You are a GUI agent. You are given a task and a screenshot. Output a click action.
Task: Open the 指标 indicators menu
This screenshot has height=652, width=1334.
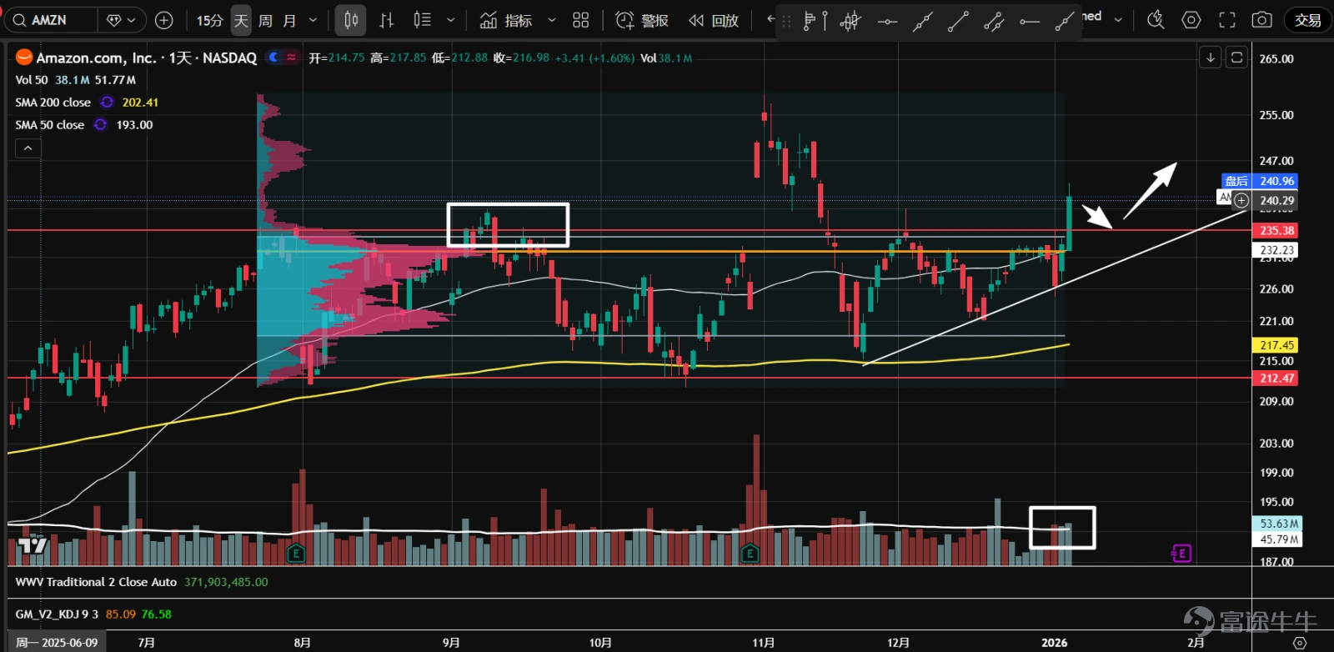pyautogui.click(x=506, y=20)
